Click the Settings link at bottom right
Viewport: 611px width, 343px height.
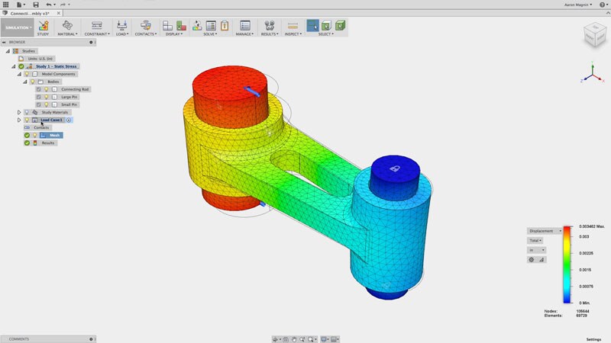[594, 339]
